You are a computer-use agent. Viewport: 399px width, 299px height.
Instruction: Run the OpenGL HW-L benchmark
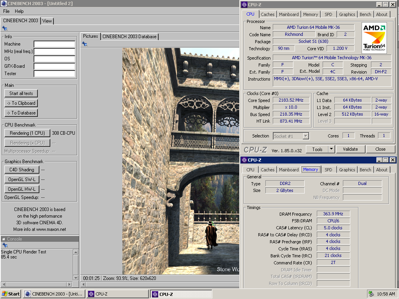click(22, 189)
